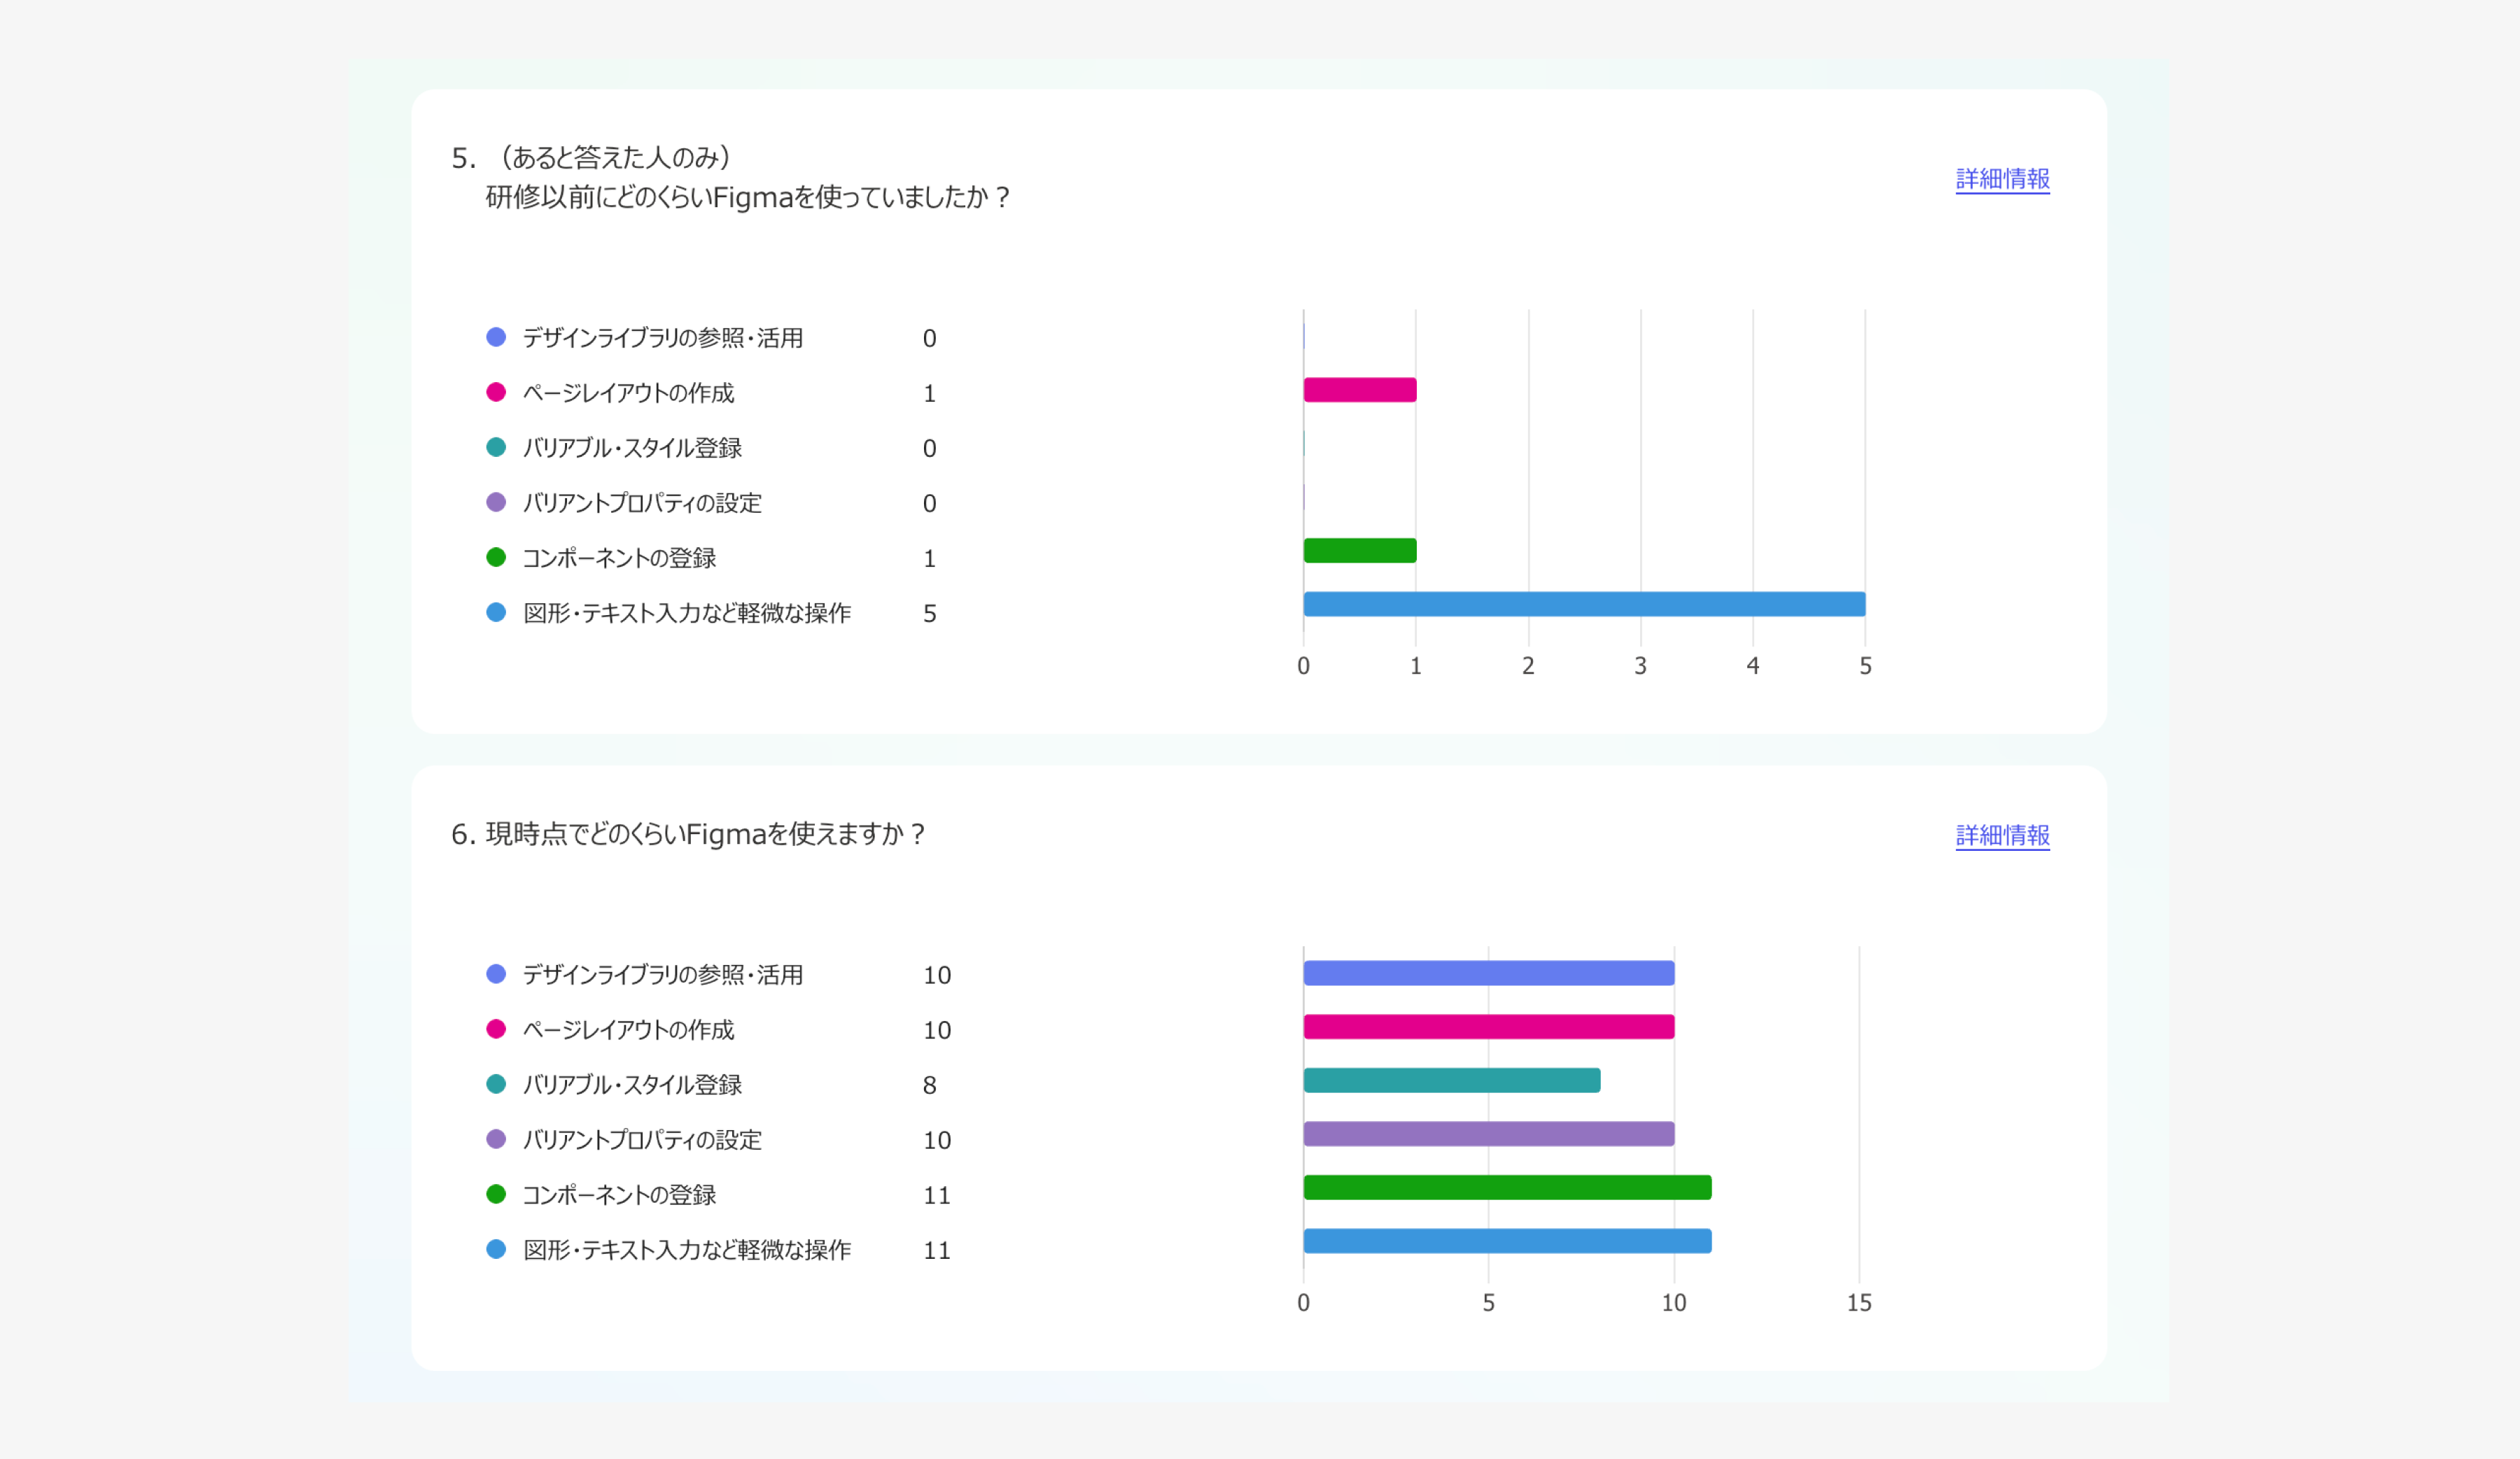
Task: Click the teal legend dot for バリアブル・スタイル登録 in question 6
Action: [497, 1084]
